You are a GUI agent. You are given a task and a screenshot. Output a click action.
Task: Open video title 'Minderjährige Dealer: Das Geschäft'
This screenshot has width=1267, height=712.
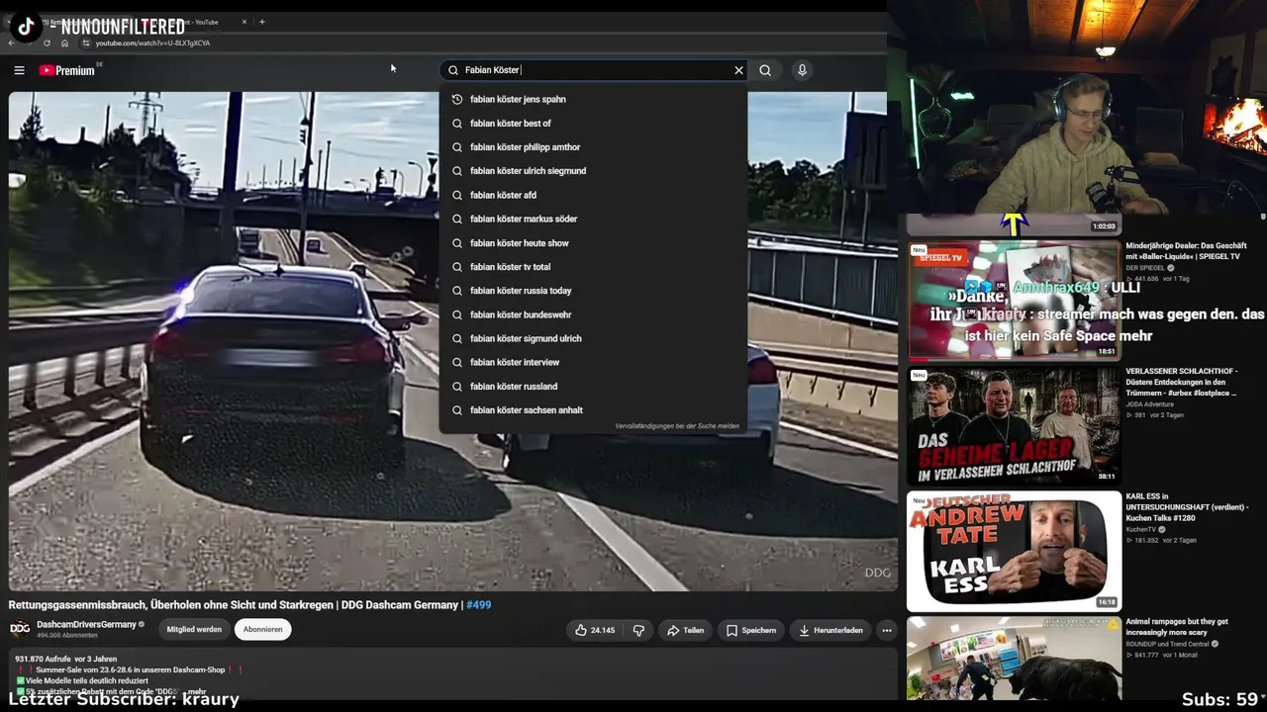click(1186, 251)
